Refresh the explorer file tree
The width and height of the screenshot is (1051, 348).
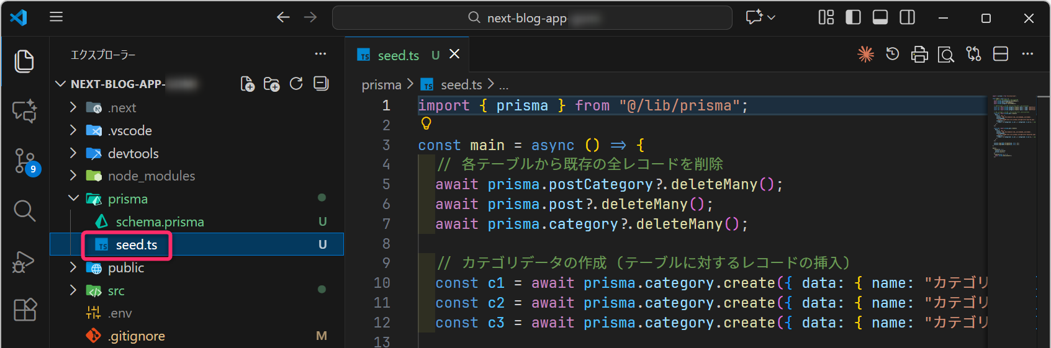tap(296, 84)
